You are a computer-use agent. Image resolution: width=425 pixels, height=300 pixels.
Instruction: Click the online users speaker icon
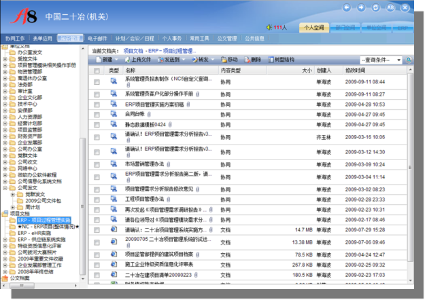pyautogui.click(x=269, y=27)
